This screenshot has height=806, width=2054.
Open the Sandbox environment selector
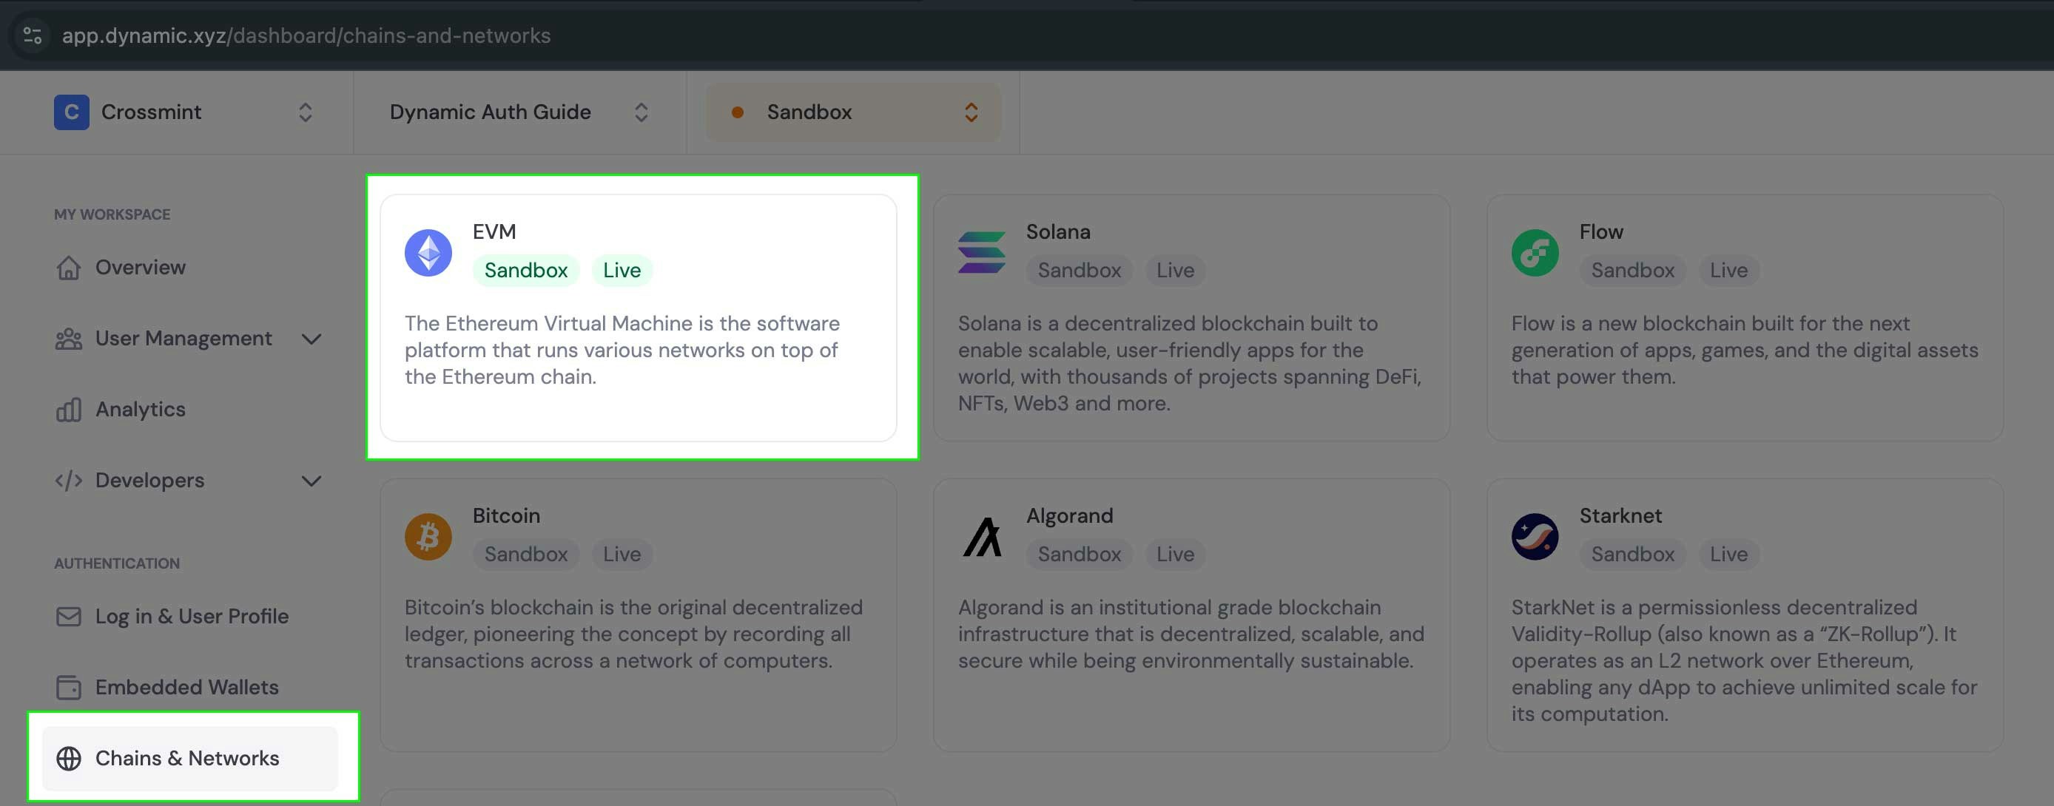click(853, 112)
